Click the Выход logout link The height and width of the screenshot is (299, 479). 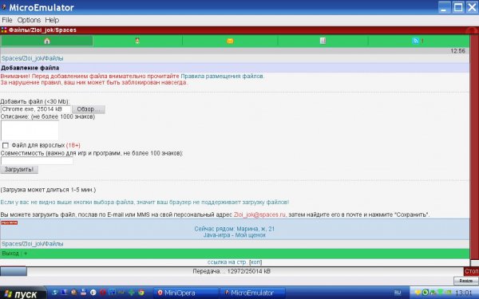point(10,254)
